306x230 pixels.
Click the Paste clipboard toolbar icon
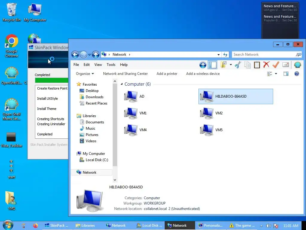tap(257, 65)
